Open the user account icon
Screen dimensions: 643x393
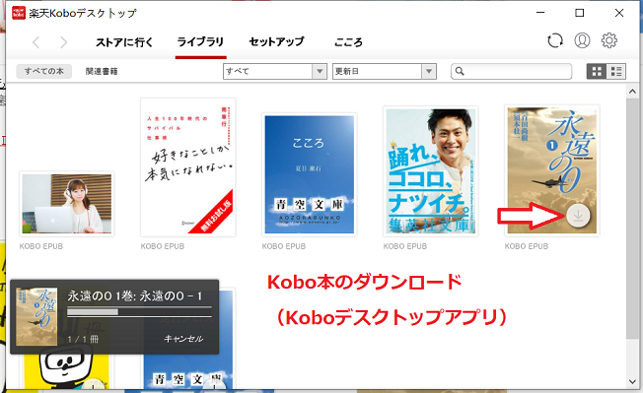point(582,40)
